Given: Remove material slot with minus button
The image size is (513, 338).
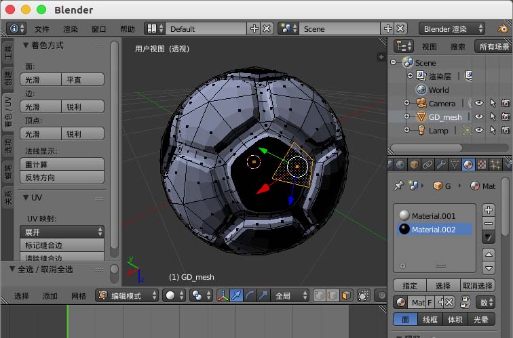Looking at the screenshot, I should pyautogui.click(x=489, y=224).
